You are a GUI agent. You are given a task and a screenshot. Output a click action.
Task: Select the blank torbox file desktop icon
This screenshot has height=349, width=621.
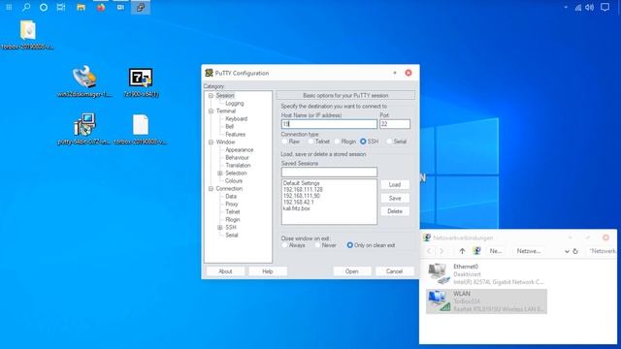[141, 125]
